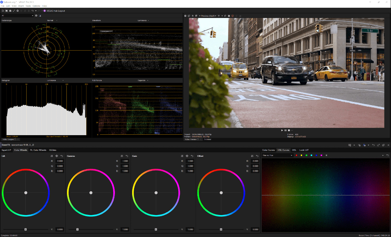Screen dimensions: 391x237
Task: Click blue fx chain icon in Event FX
Action: click(364, 145)
